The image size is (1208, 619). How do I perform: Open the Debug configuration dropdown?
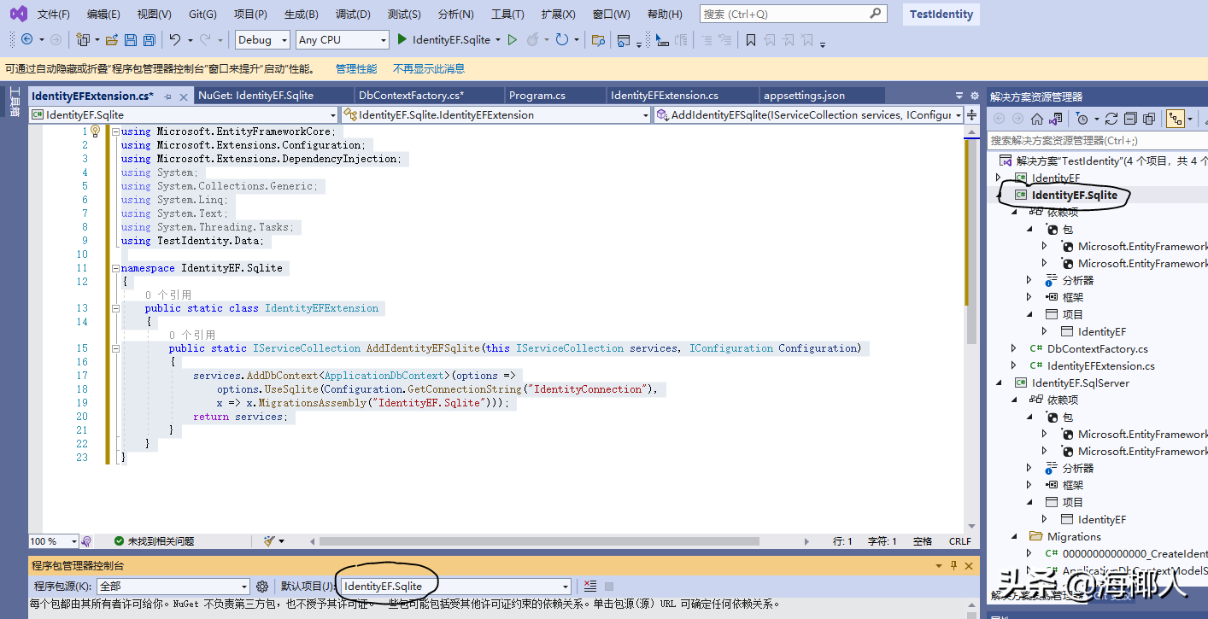click(x=263, y=40)
